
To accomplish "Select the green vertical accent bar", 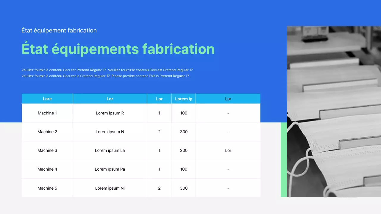I will (x=284, y=160).
